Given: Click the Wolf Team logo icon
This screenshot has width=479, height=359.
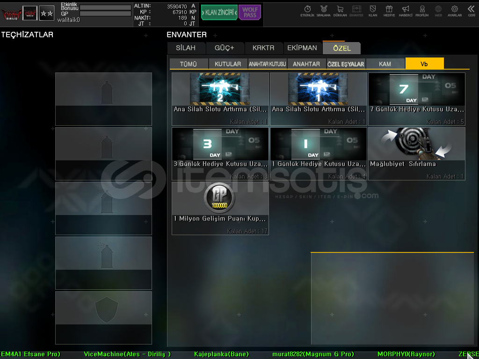Looking at the screenshot, I should coord(11,14).
